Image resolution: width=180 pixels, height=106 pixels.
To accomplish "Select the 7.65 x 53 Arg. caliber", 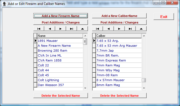I will tap(119, 41).
